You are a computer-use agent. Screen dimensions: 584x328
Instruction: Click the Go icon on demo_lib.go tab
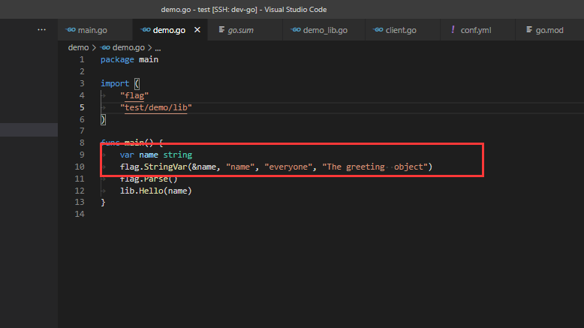[296, 30]
